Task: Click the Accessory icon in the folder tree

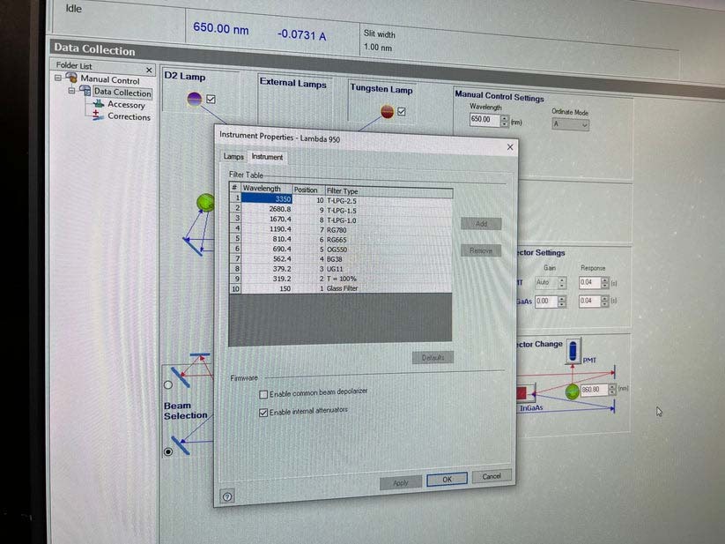Action: pyautogui.click(x=99, y=104)
